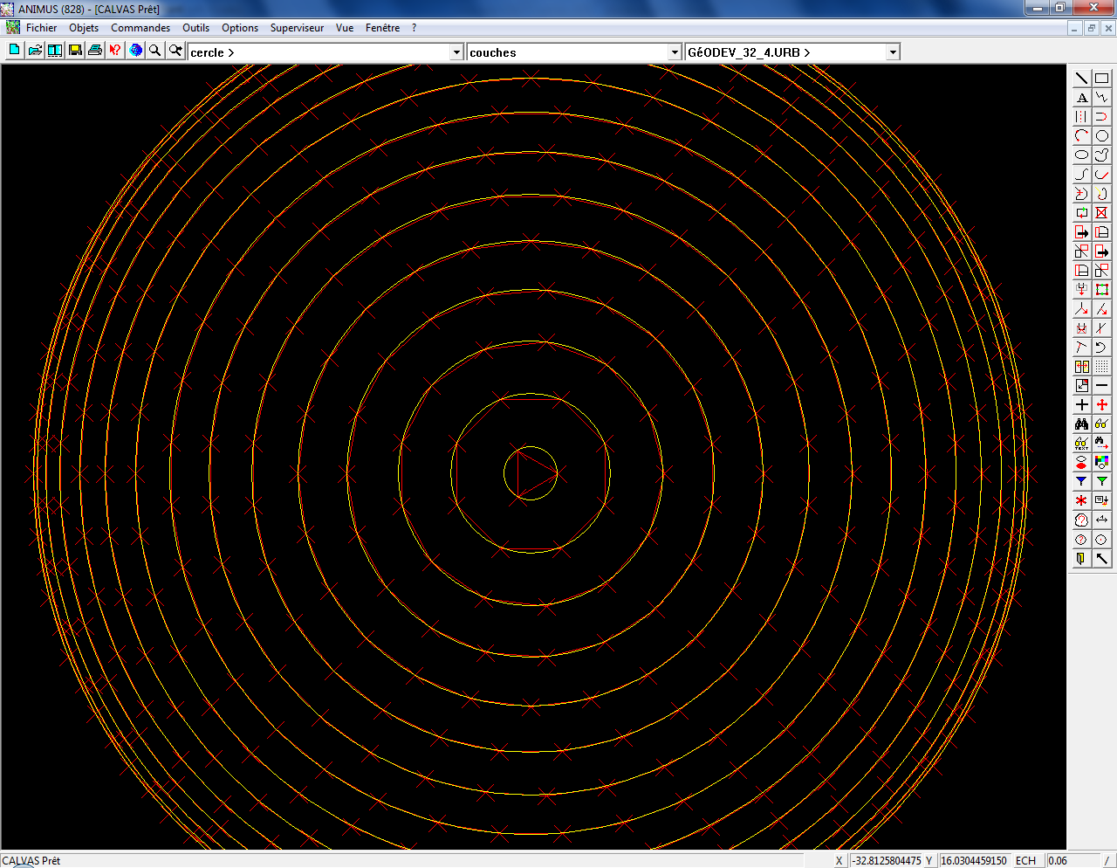Click the crossed-out red X box icon
The height and width of the screenshot is (868, 1117).
[x=1102, y=213]
